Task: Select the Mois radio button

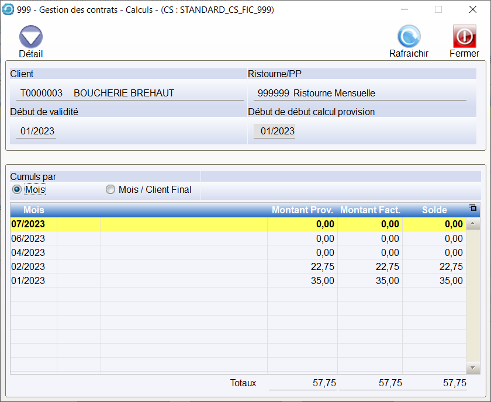Action: tap(17, 189)
